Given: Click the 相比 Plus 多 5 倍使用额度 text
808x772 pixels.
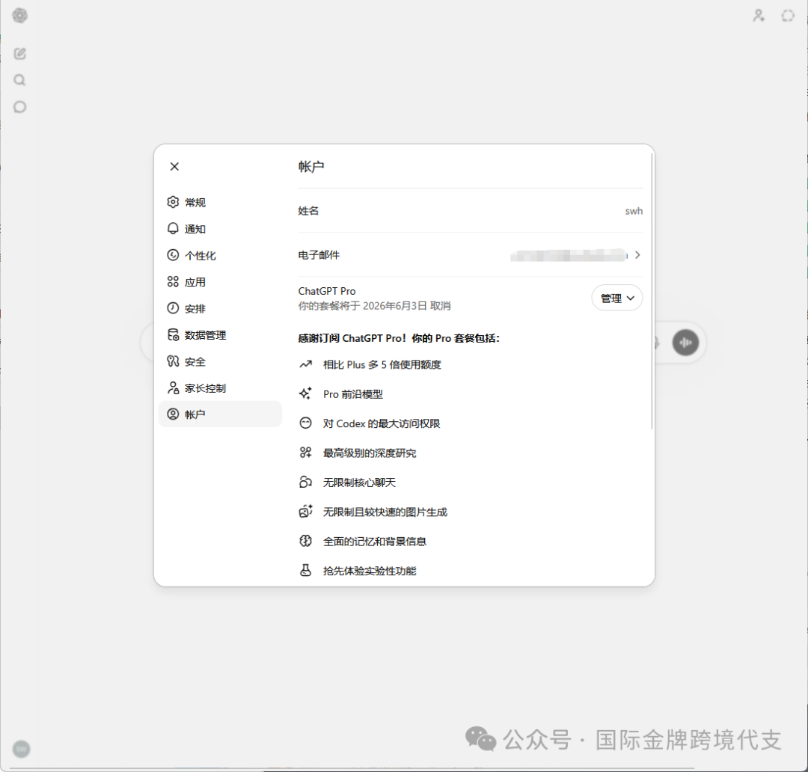Looking at the screenshot, I should point(382,365).
